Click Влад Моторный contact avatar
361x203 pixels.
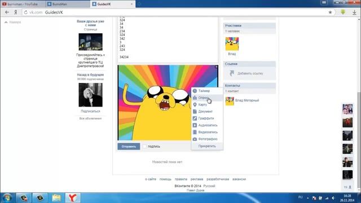[230, 101]
